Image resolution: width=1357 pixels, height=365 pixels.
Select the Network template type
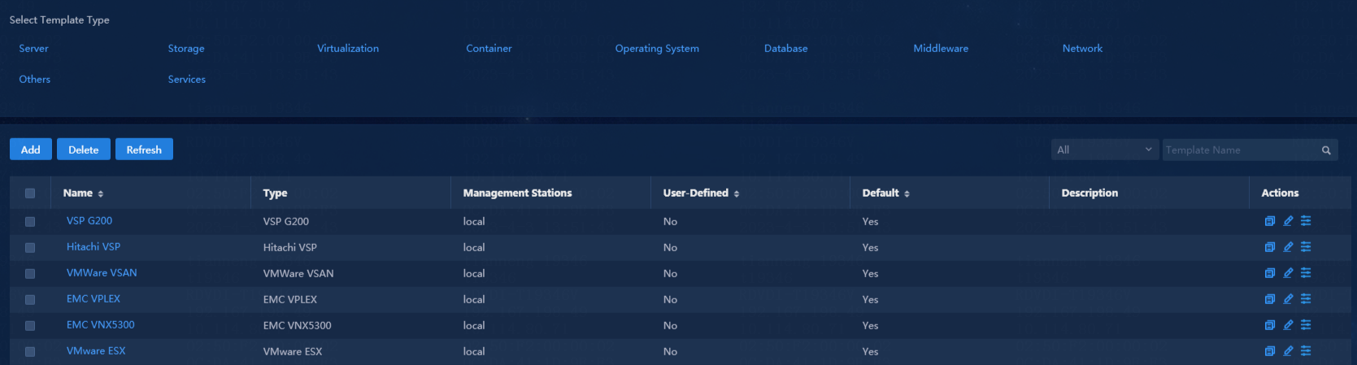click(1082, 49)
